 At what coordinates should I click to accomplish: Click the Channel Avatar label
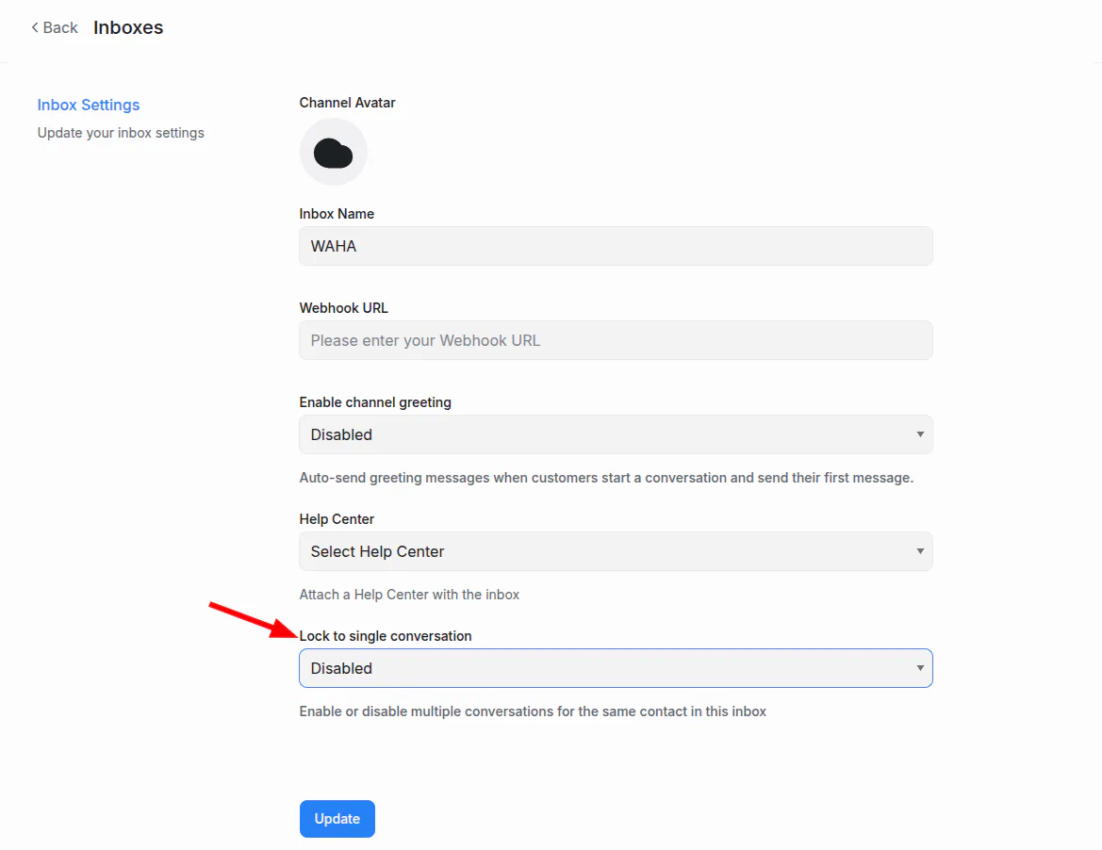[347, 103]
